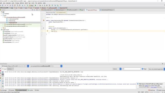Click the Redo arrow icon
165x93 pixels.
pos(7,5)
